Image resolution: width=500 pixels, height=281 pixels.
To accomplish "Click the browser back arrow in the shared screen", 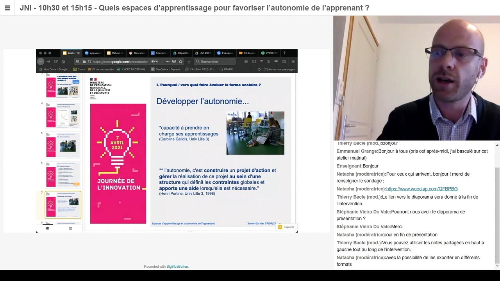I will click(41, 61).
